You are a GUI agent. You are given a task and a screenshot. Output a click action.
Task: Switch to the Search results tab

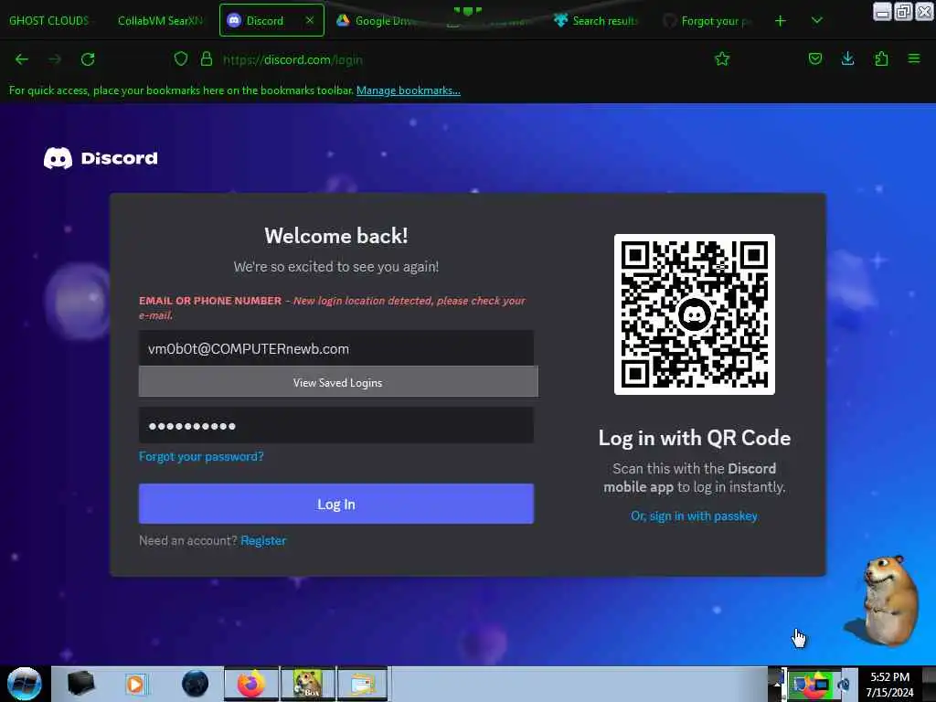pos(597,20)
